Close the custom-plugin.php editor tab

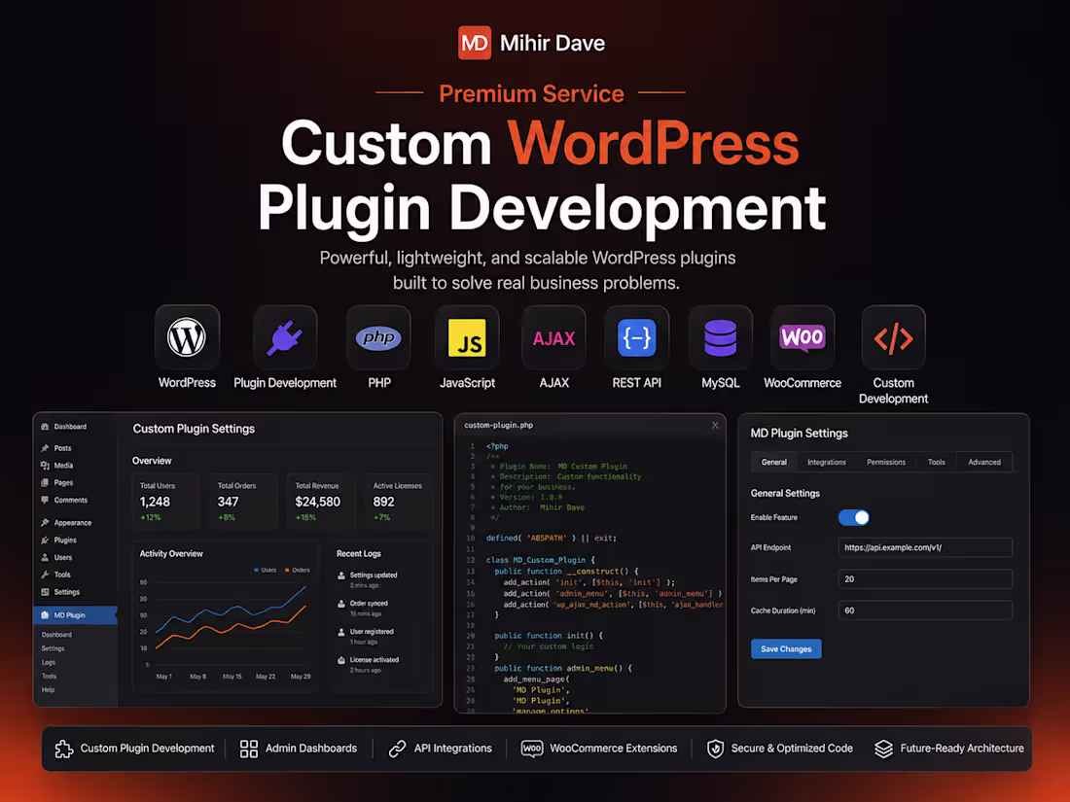click(715, 426)
